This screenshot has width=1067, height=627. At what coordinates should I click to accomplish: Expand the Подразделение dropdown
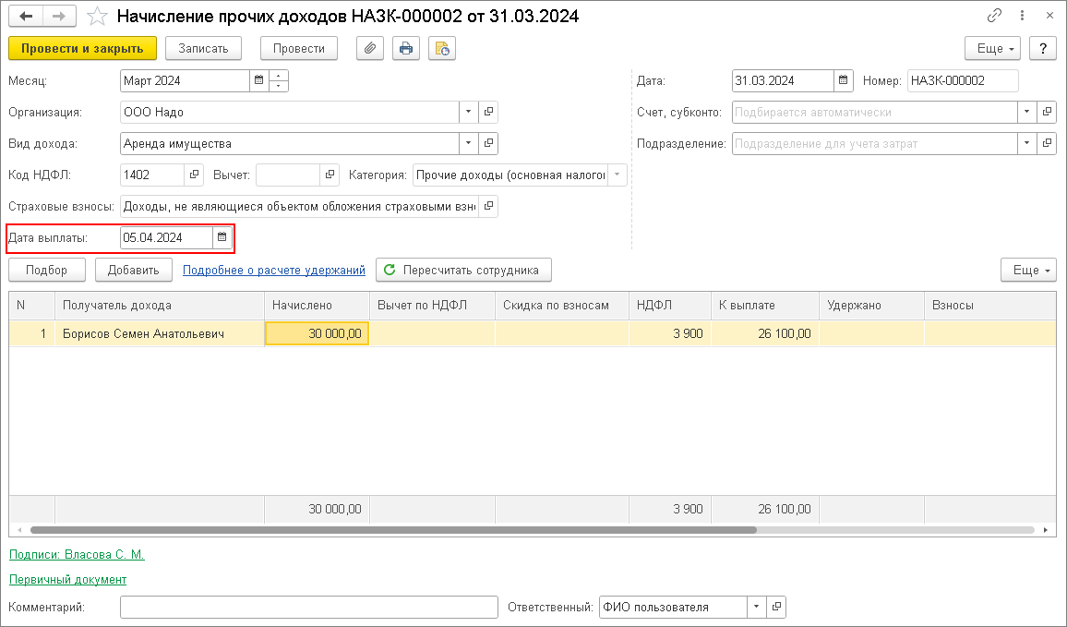point(1027,143)
